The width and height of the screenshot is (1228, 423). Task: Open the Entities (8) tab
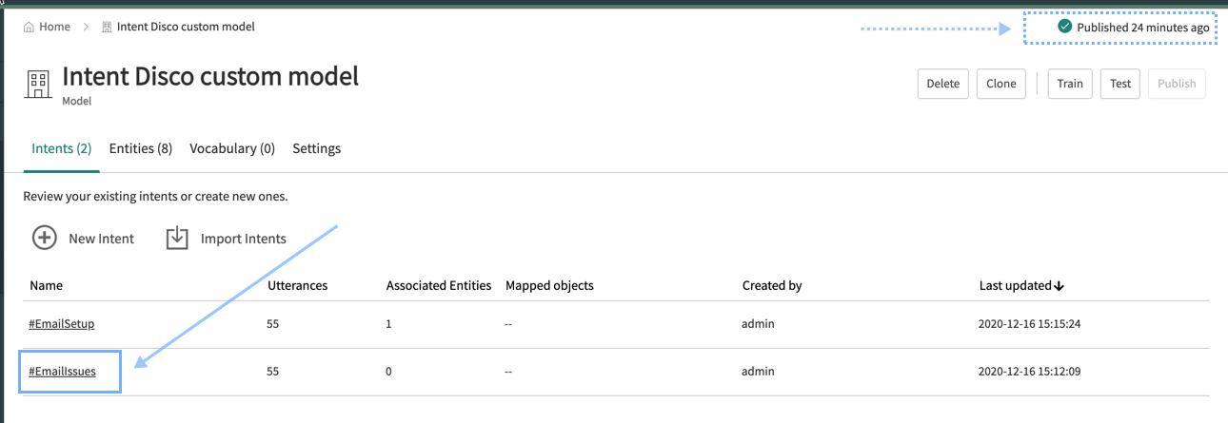[x=141, y=148]
